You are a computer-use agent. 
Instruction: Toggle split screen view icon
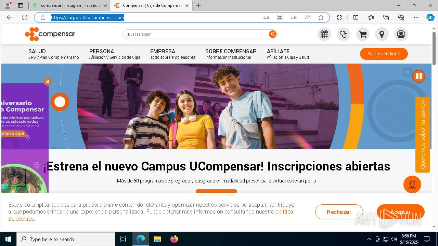pyautogui.click(x=356, y=17)
